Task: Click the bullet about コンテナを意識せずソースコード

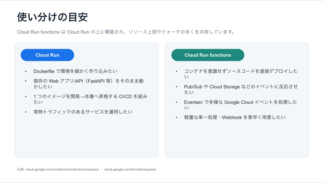Action: (241, 74)
